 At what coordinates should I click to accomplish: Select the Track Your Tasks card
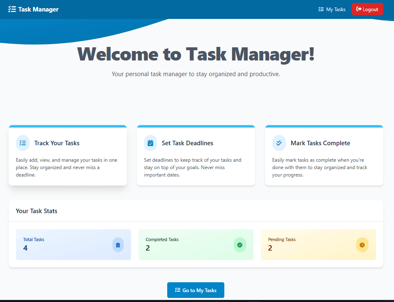point(67,155)
